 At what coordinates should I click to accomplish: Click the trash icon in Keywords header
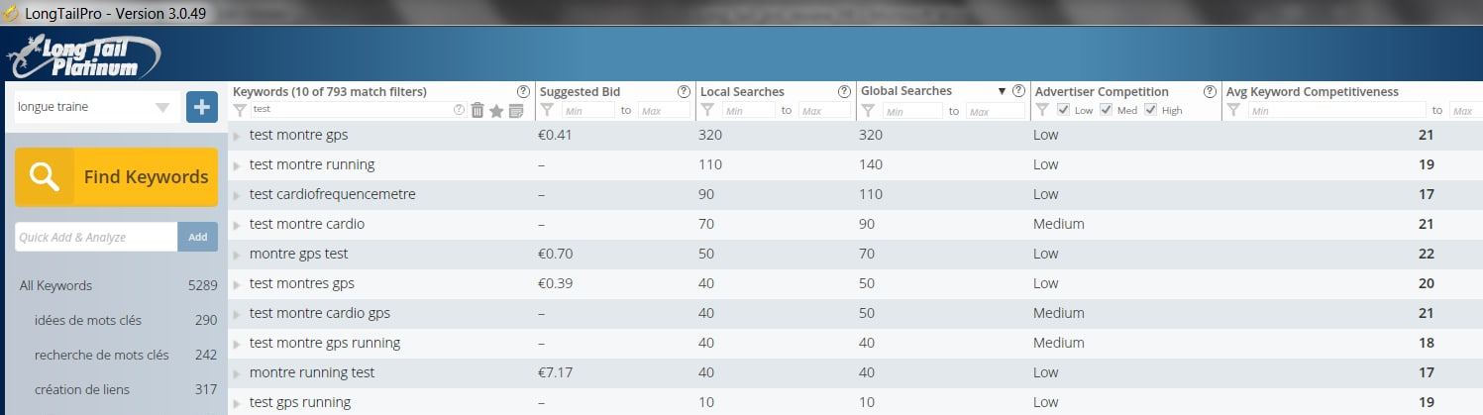477,111
